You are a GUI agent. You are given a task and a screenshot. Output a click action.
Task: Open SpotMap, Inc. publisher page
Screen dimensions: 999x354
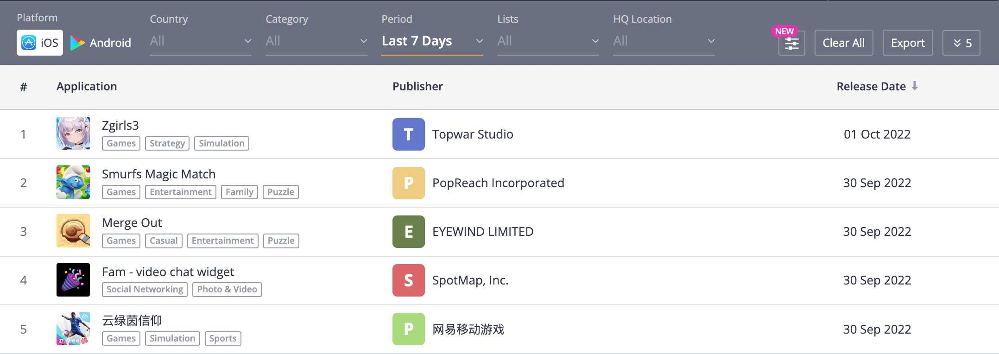470,280
